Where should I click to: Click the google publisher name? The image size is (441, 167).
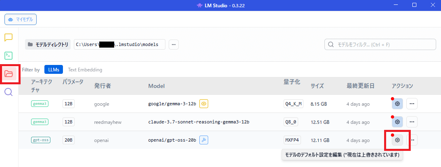(x=102, y=104)
